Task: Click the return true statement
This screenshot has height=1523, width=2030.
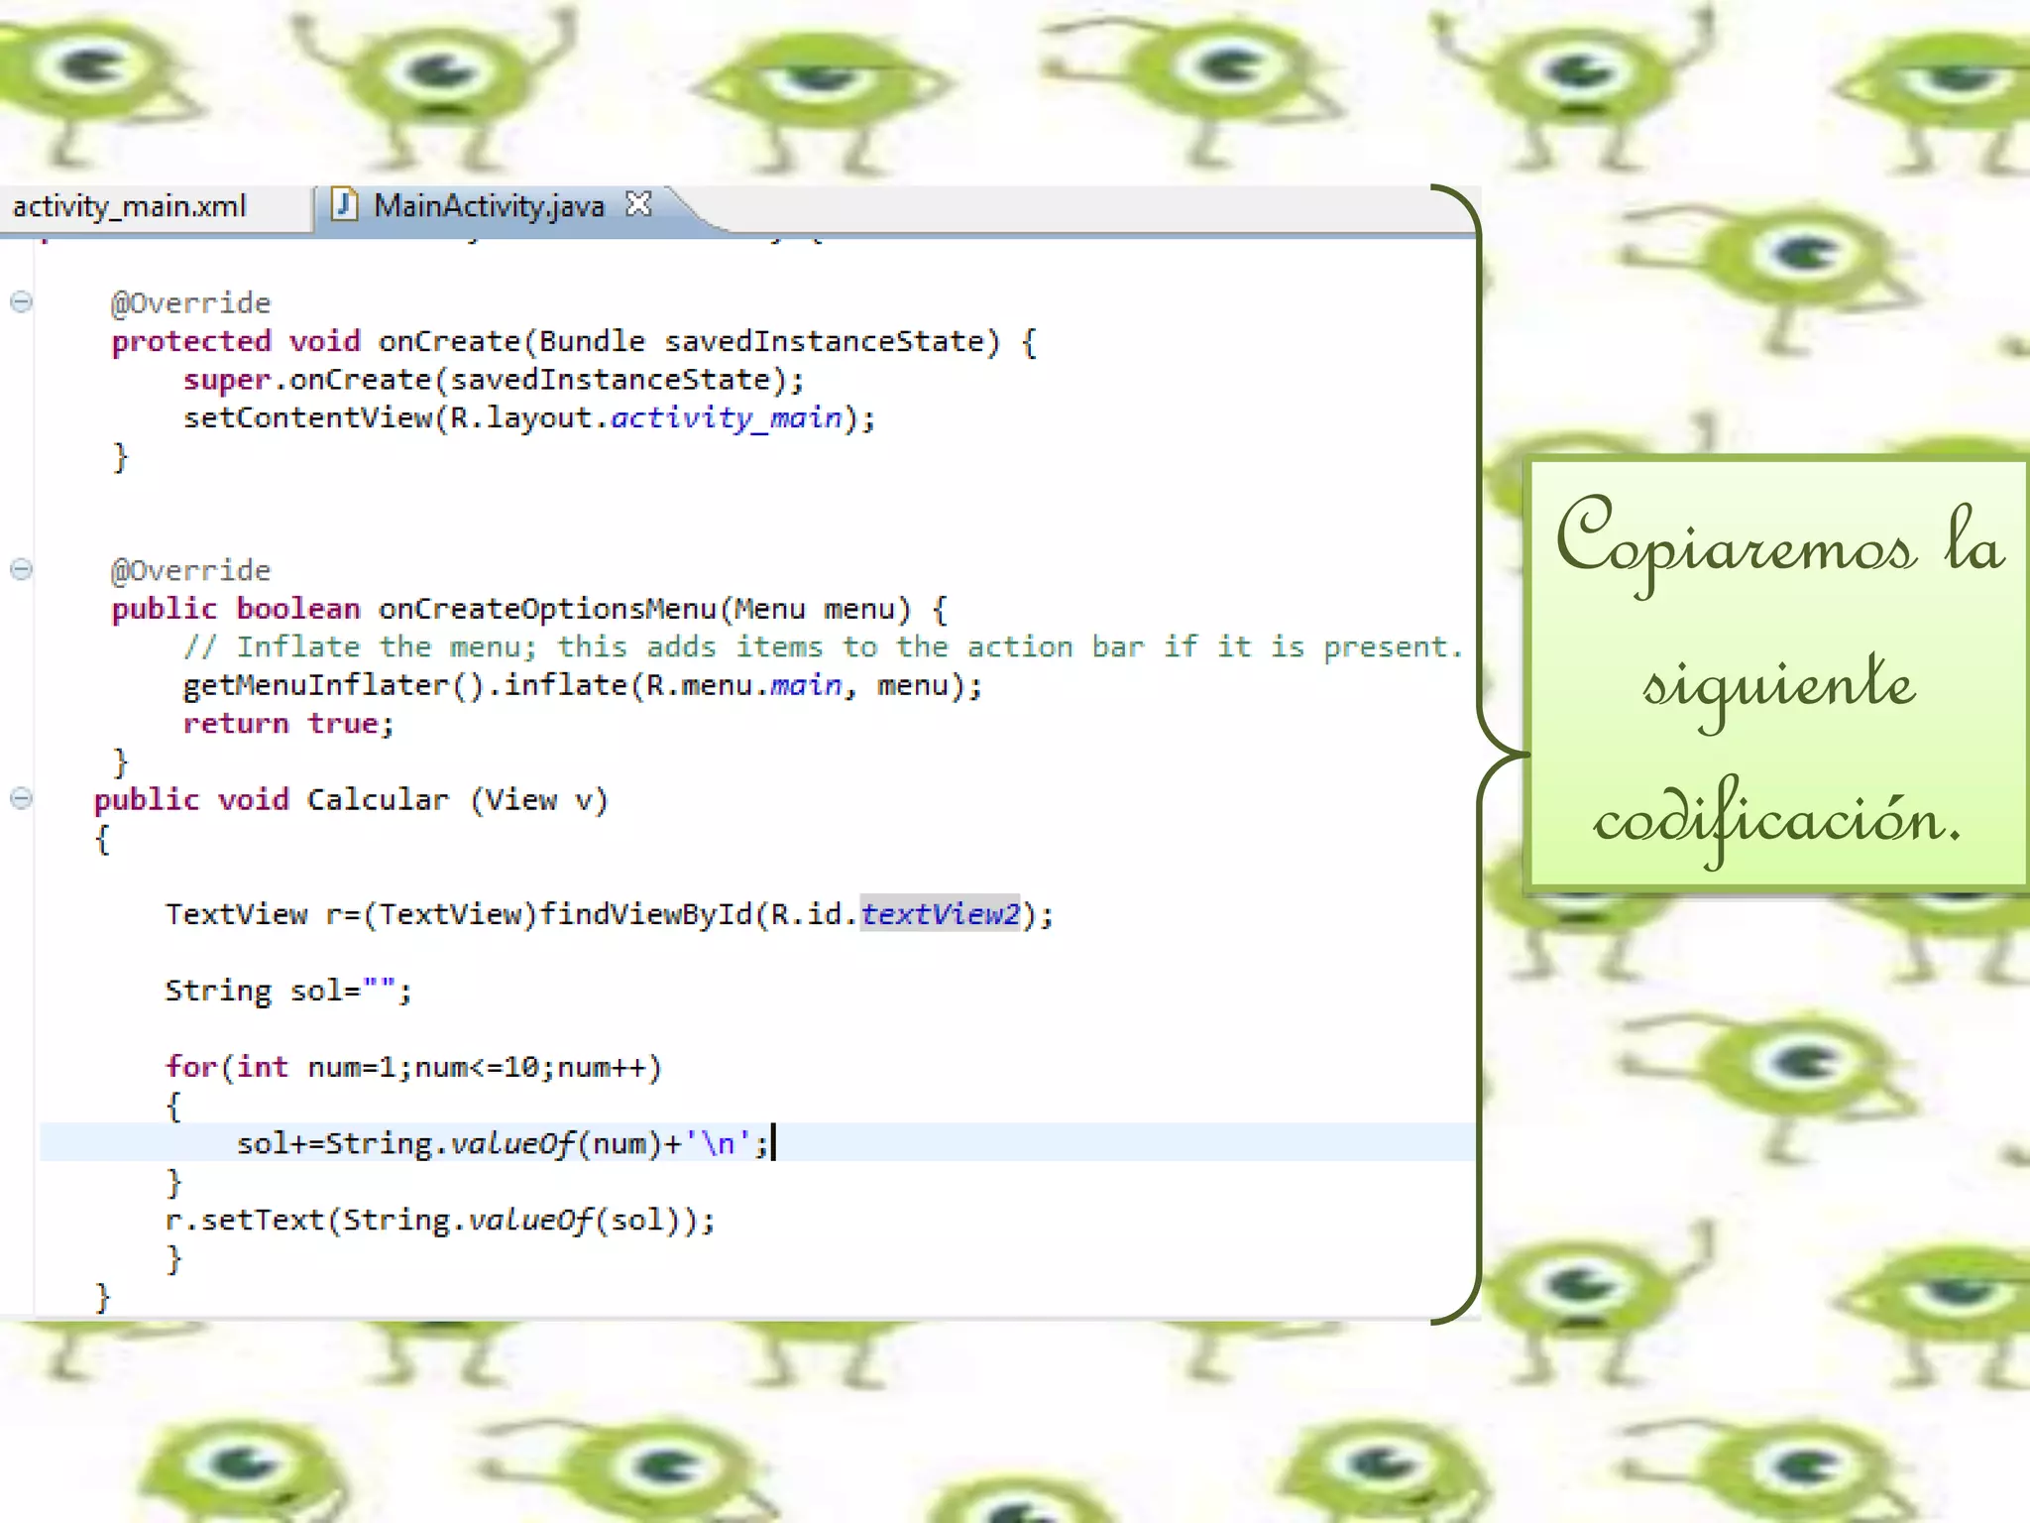Action: (x=288, y=724)
